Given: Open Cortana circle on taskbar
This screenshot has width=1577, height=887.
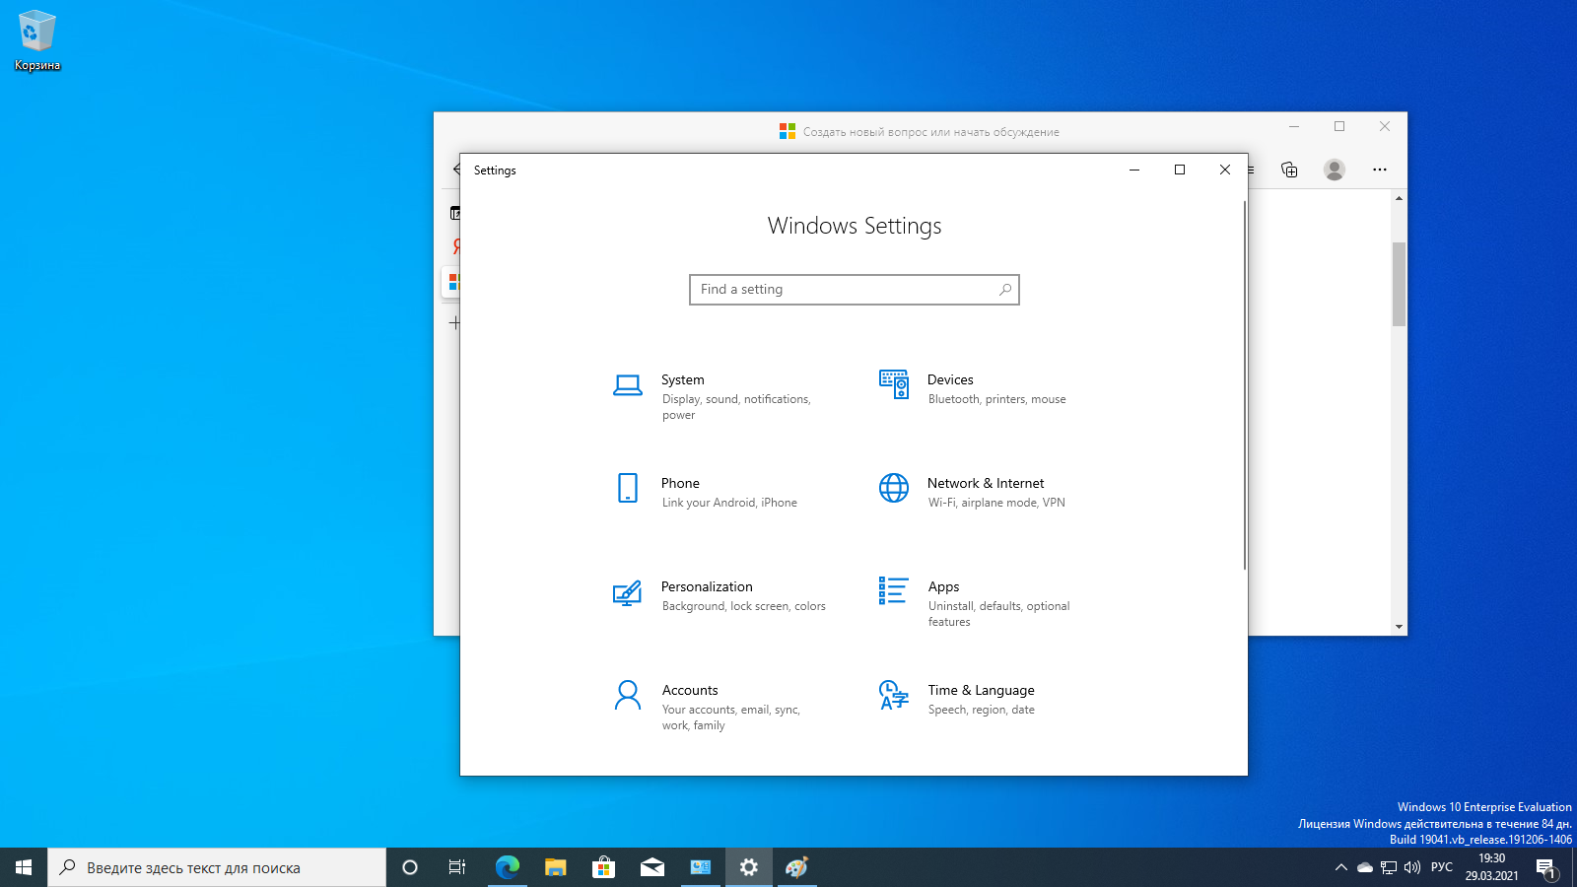Looking at the screenshot, I should 410,867.
